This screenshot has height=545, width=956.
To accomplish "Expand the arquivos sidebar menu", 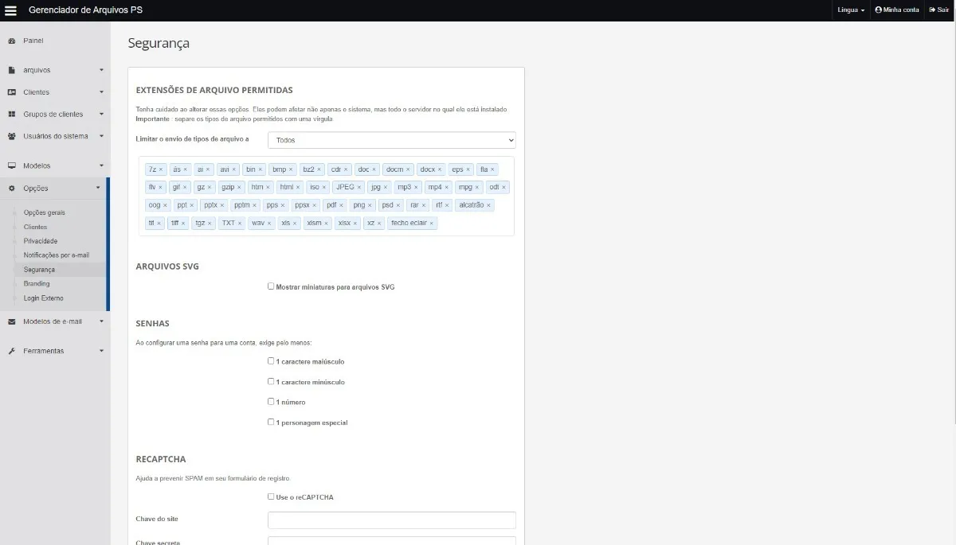I will coord(101,70).
